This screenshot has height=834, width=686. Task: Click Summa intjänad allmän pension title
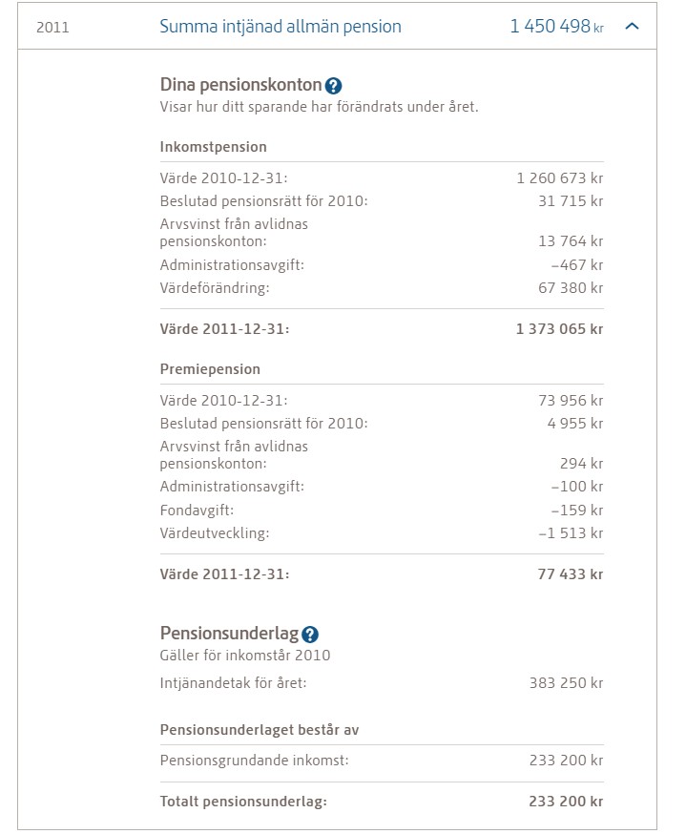coord(281,27)
